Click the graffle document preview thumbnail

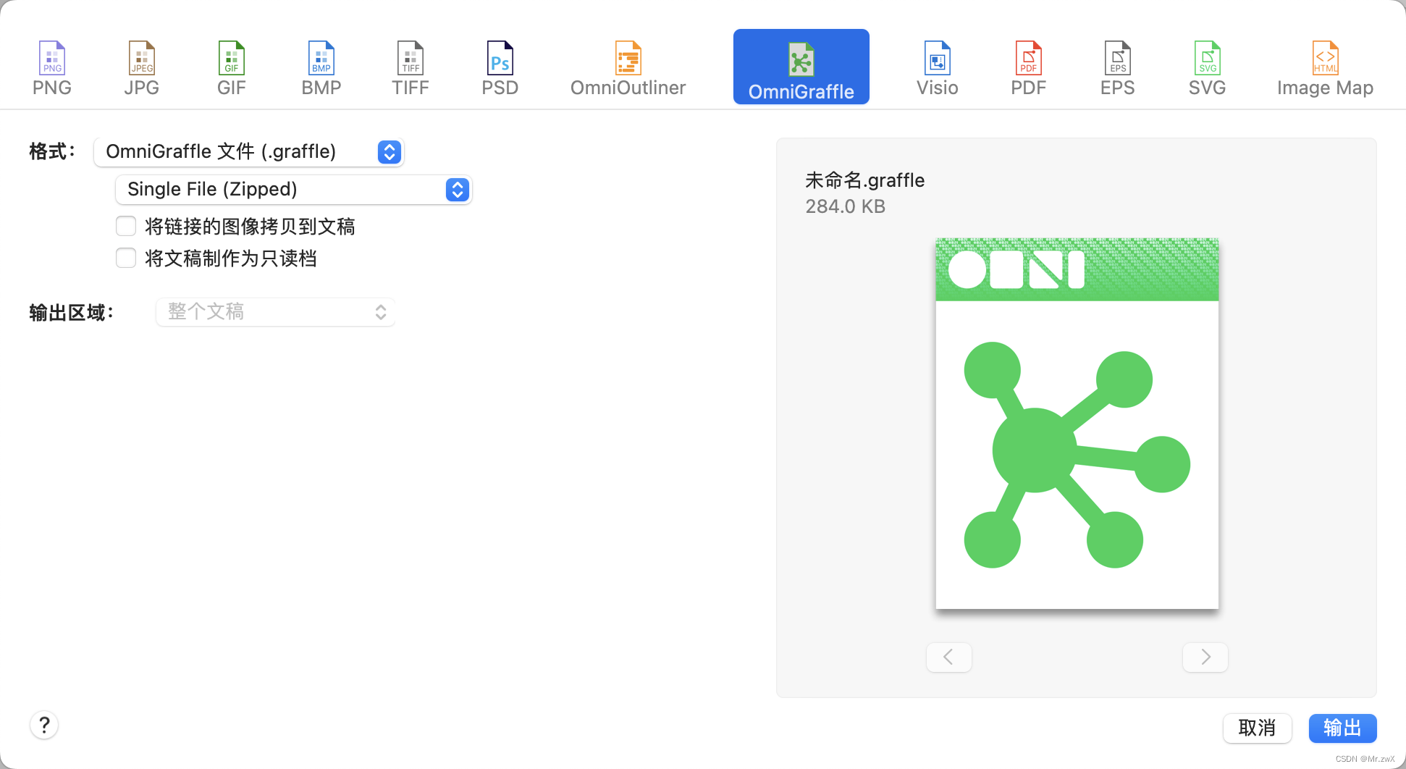coord(1077,424)
